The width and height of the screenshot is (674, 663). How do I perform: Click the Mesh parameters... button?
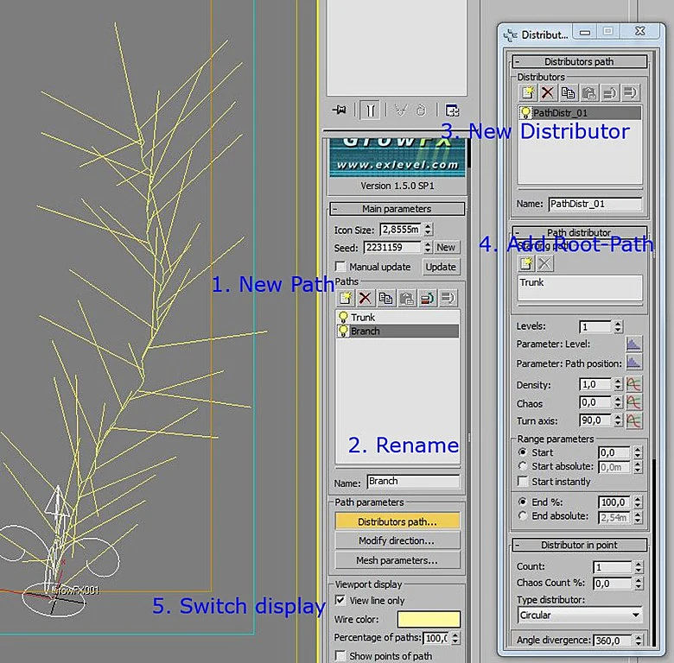(x=397, y=560)
